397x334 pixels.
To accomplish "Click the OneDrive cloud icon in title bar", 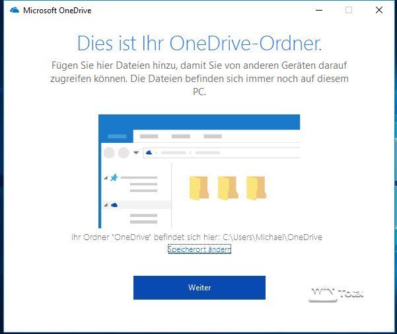I will [15, 11].
